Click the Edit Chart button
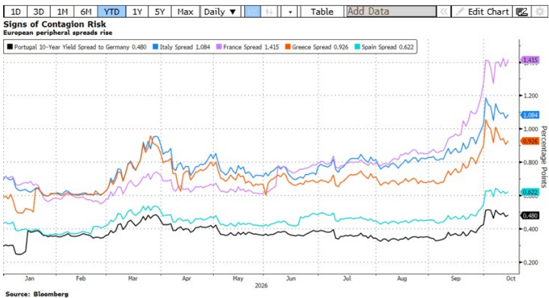The width and height of the screenshot is (549, 298). point(482,11)
